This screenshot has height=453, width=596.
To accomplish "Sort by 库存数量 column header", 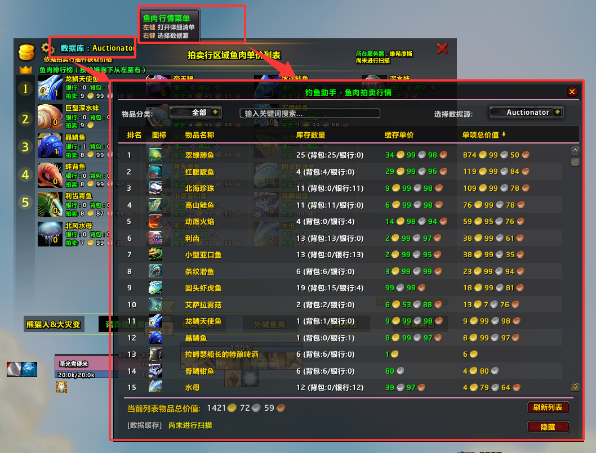I will coord(310,135).
